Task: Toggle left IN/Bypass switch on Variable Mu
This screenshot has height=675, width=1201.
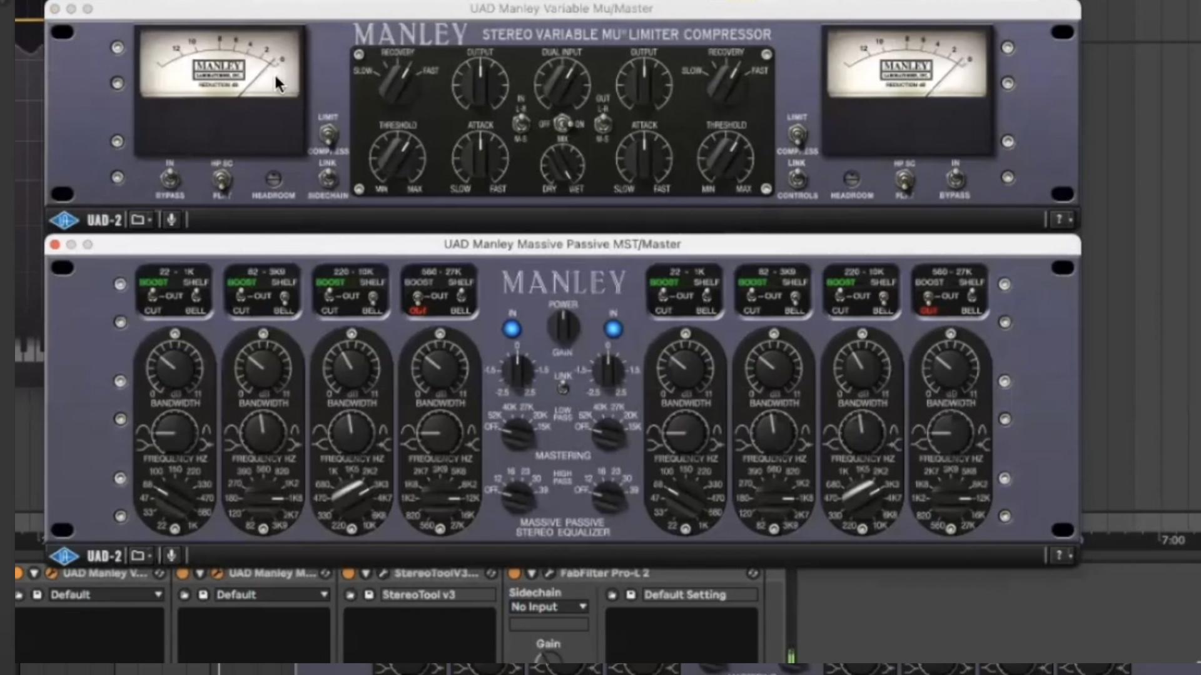Action: pyautogui.click(x=170, y=179)
